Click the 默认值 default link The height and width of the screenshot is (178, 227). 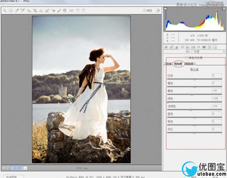coord(194,70)
